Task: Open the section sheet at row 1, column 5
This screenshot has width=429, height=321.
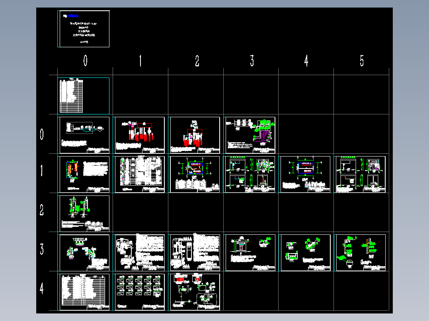Action: [x=360, y=174]
